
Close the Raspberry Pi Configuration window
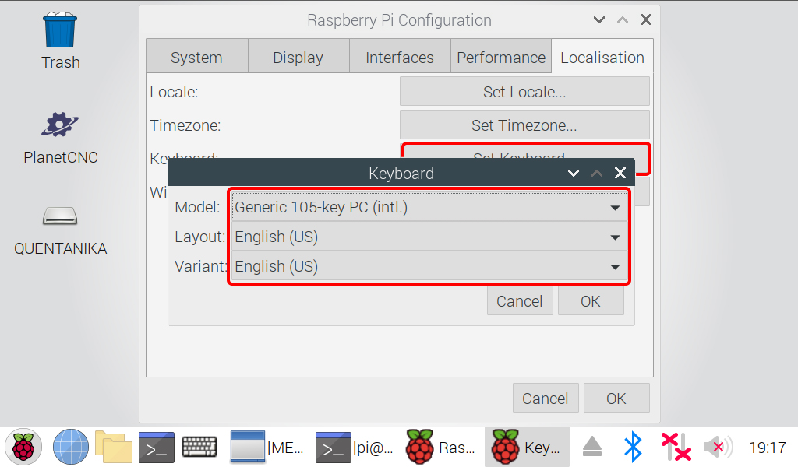tap(646, 19)
